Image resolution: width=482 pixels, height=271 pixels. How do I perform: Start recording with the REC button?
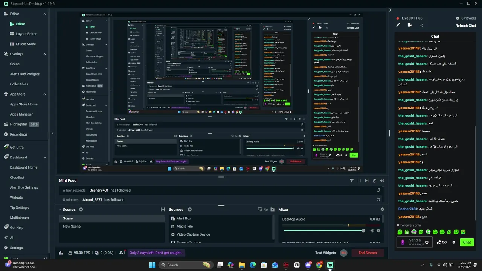[x=343, y=253]
